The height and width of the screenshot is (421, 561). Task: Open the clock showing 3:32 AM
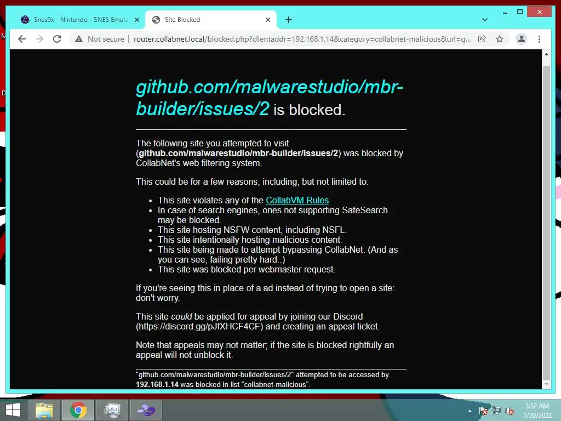click(x=537, y=411)
